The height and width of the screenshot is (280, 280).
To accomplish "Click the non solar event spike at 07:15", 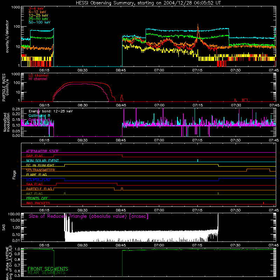I will click(198, 160).
